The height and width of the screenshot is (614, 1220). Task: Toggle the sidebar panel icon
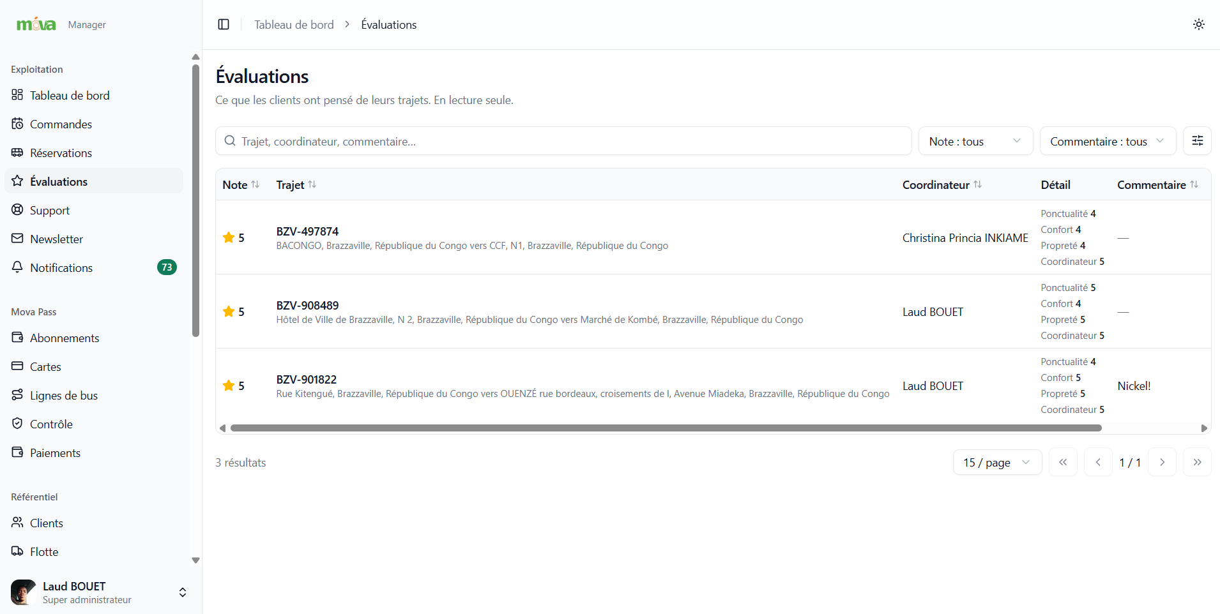pyautogui.click(x=224, y=24)
